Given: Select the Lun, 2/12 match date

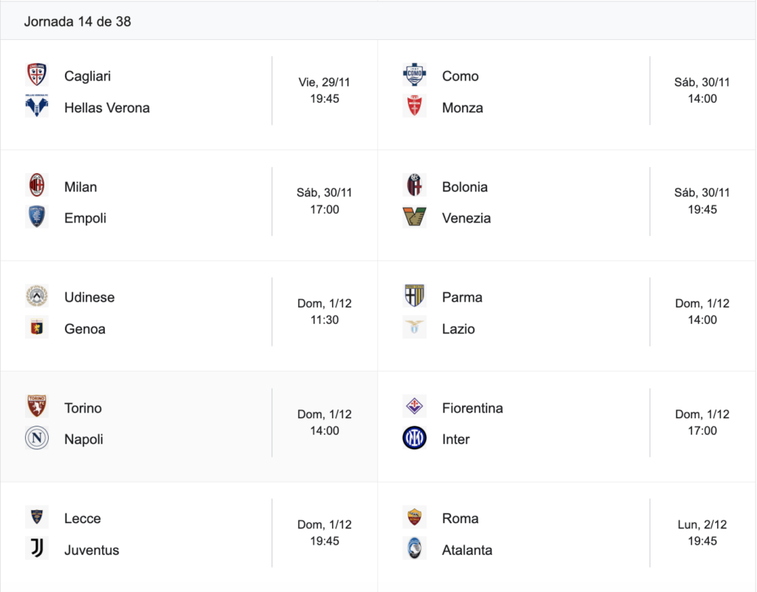Looking at the screenshot, I should (x=702, y=525).
